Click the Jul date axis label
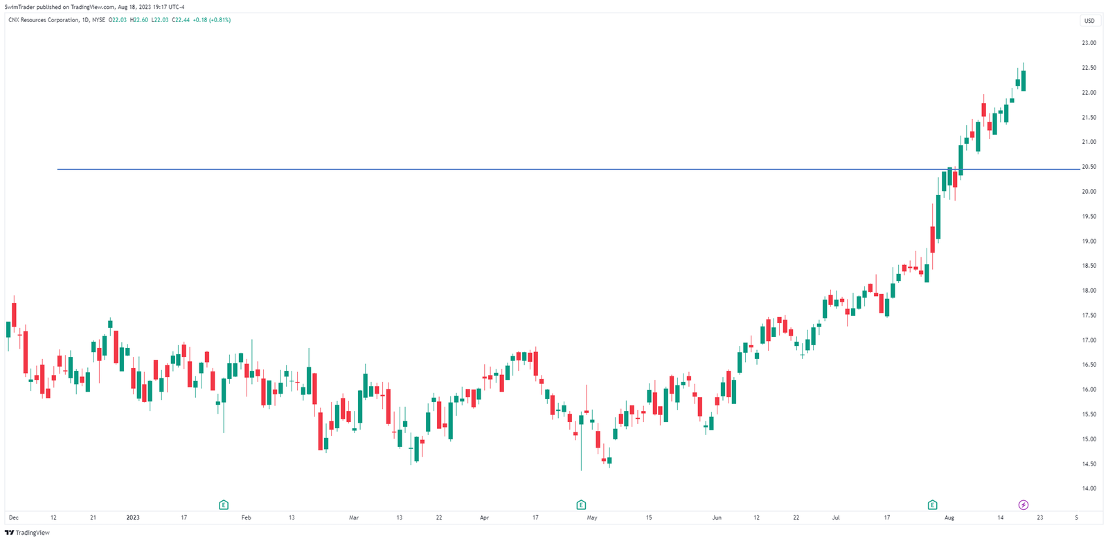 tap(836, 517)
